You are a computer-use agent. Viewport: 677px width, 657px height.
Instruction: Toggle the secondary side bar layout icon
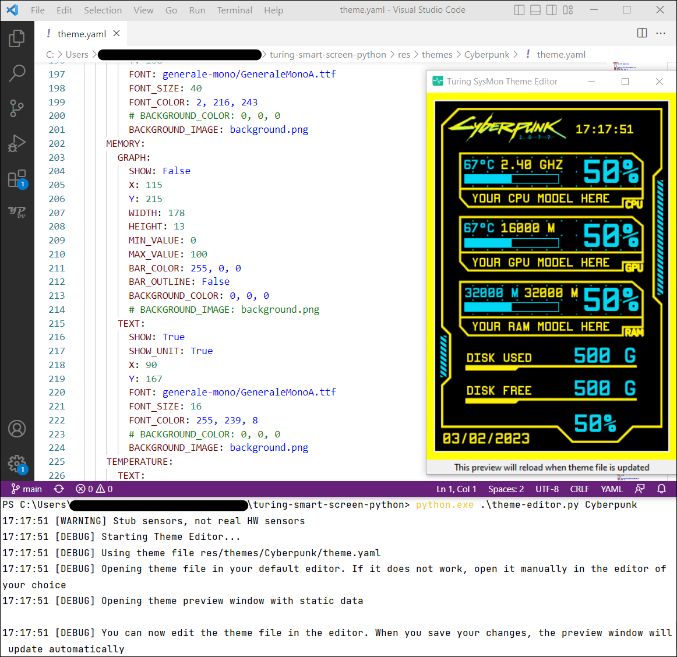coord(551,10)
